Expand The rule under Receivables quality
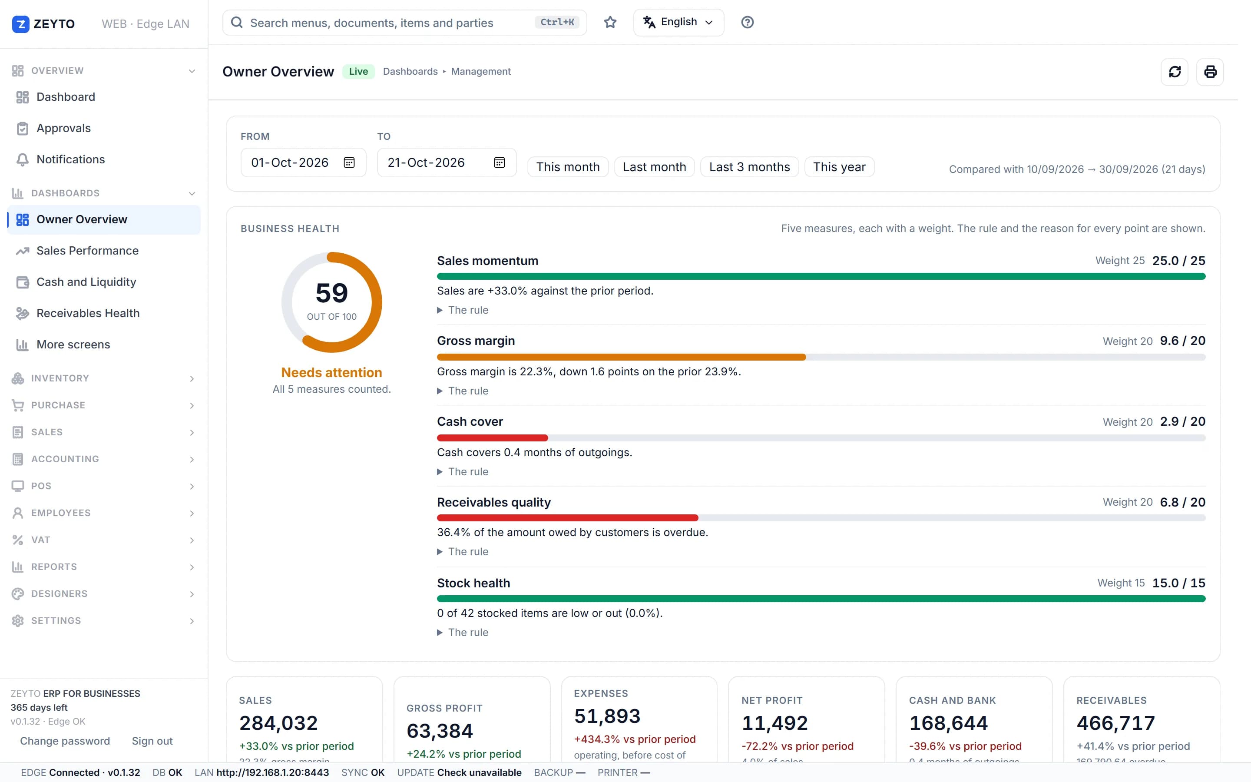This screenshot has width=1251, height=782. tap(463, 552)
